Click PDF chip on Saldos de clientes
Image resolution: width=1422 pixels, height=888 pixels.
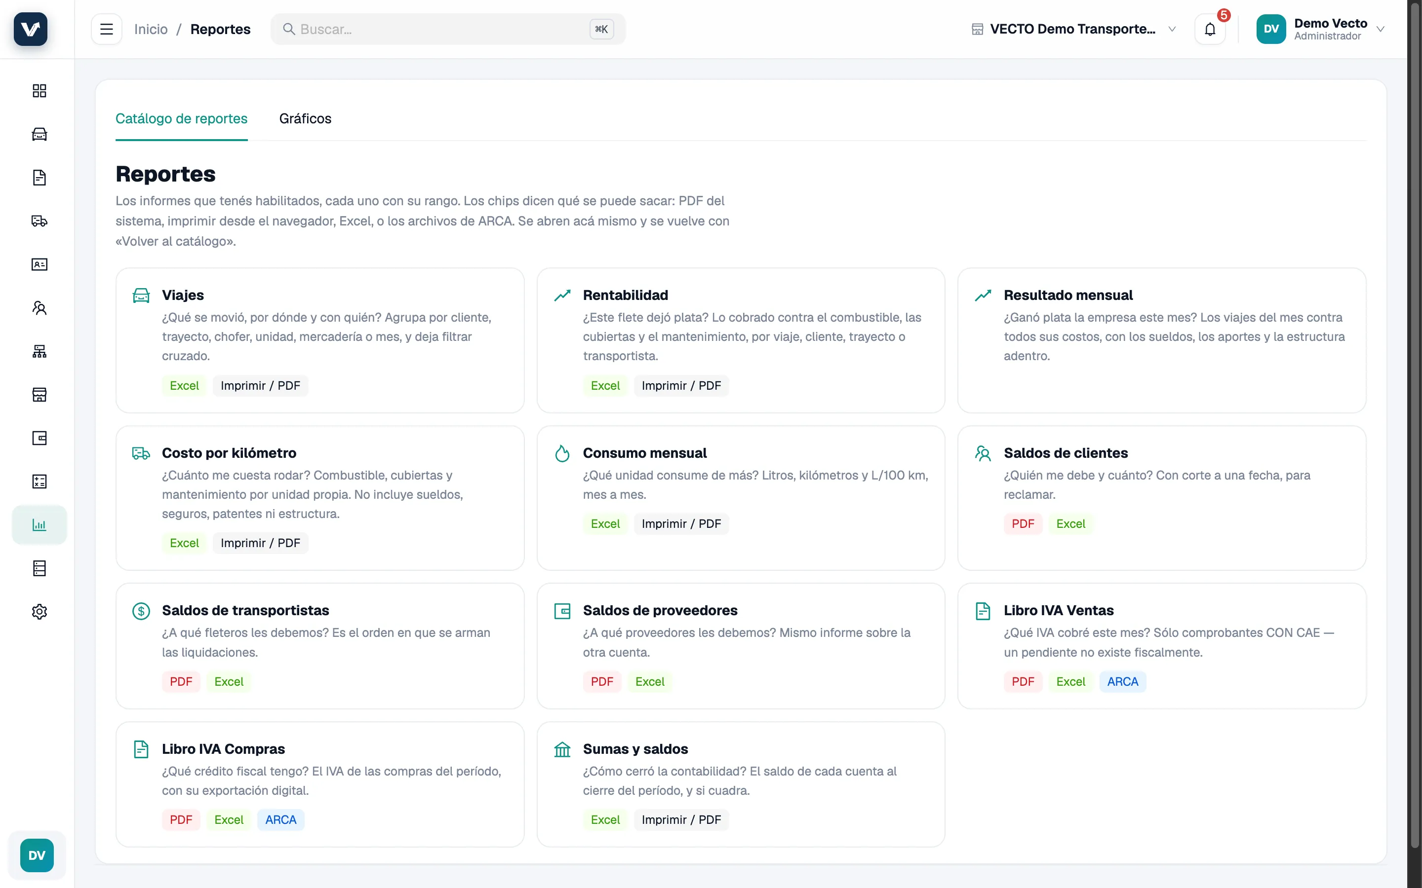(1023, 523)
